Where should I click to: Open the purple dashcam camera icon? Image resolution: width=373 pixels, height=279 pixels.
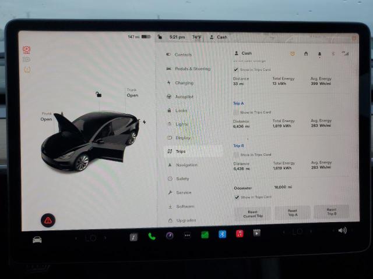[x=170, y=236]
